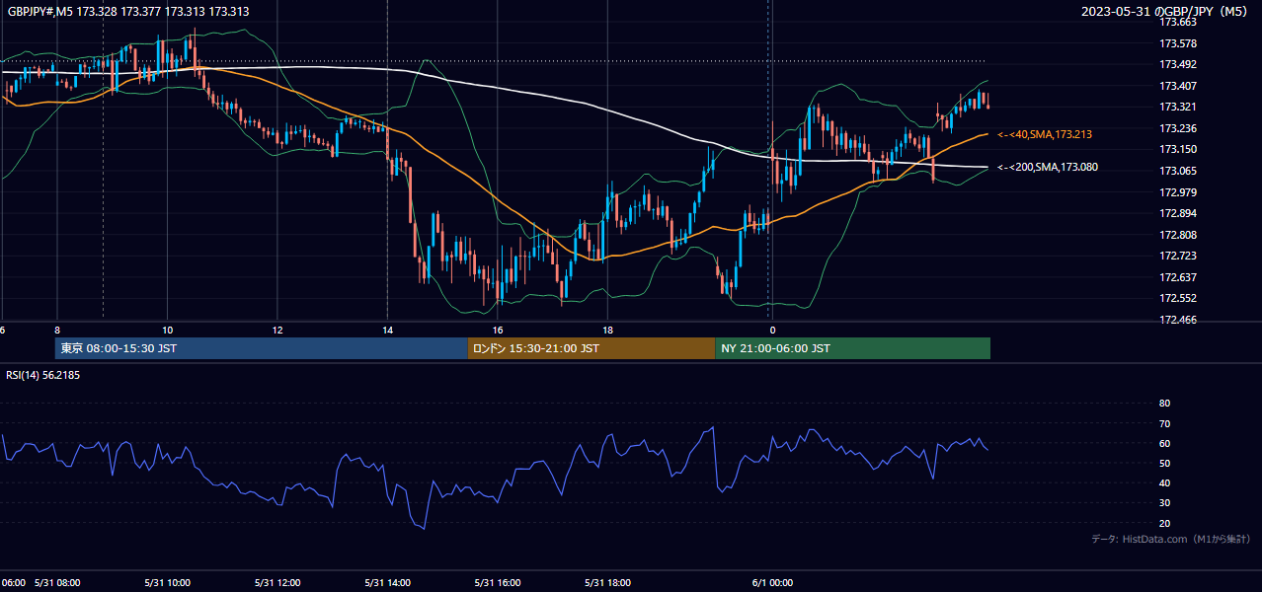Click price axis value 173.065
1262x592 pixels.
[1178, 171]
